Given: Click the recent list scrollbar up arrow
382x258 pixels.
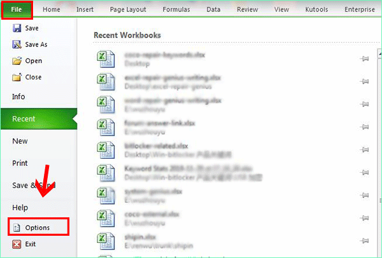Looking at the screenshot, I should (x=380, y=53).
